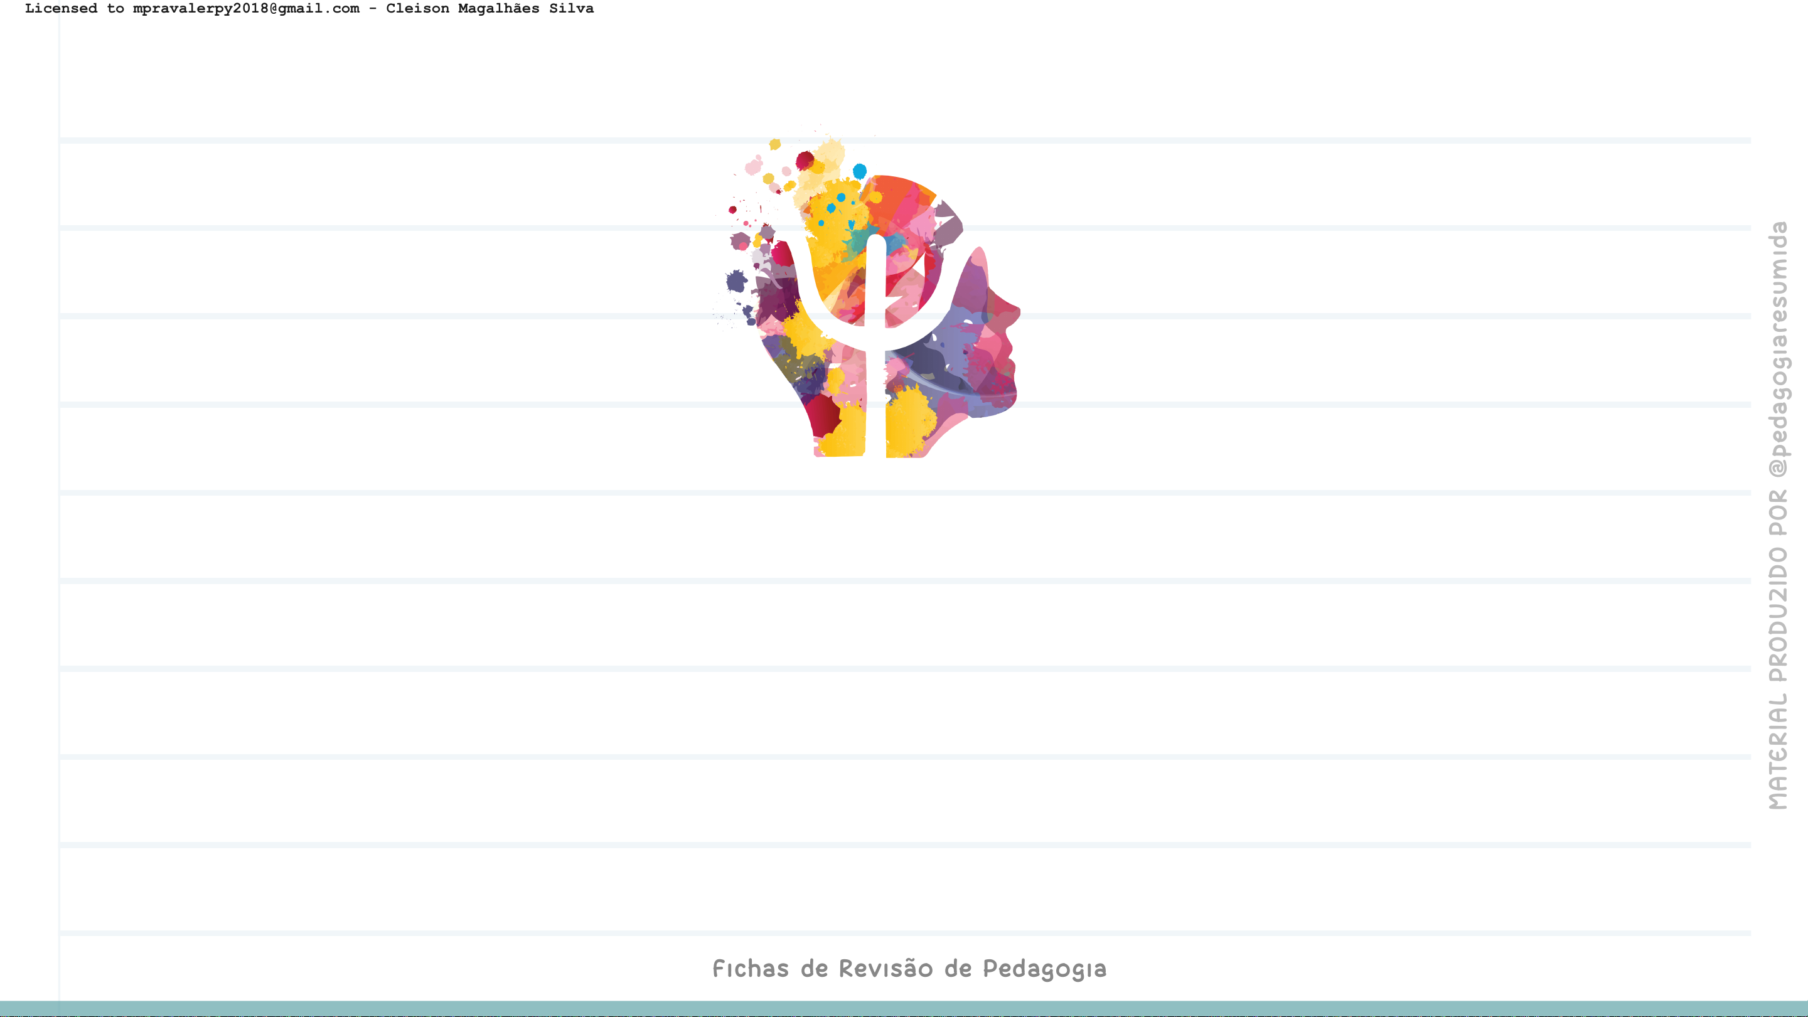Click the left vertical margin line

59,533
